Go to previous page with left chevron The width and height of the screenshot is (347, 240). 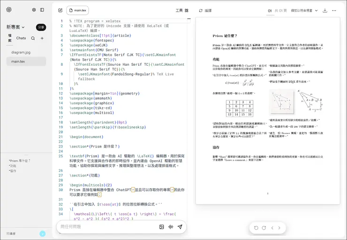tap(272, 228)
